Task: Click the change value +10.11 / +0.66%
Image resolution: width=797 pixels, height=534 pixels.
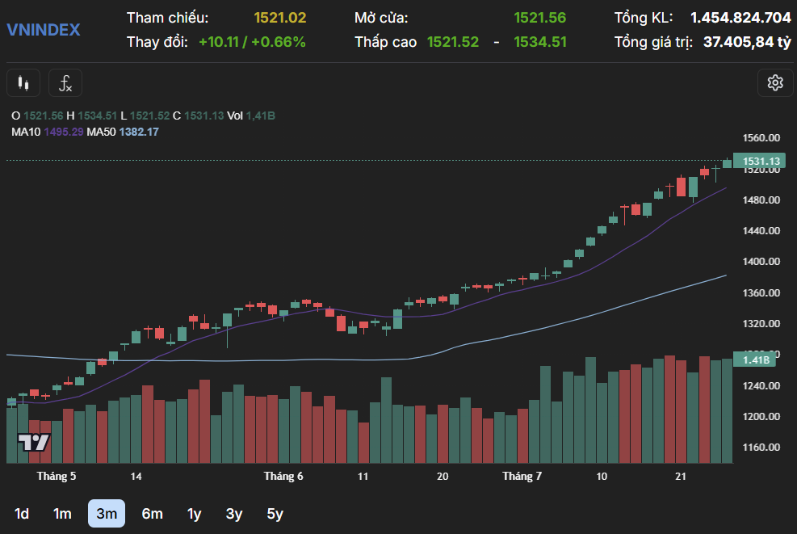Action: pyautogui.click(x=252, y=42)
